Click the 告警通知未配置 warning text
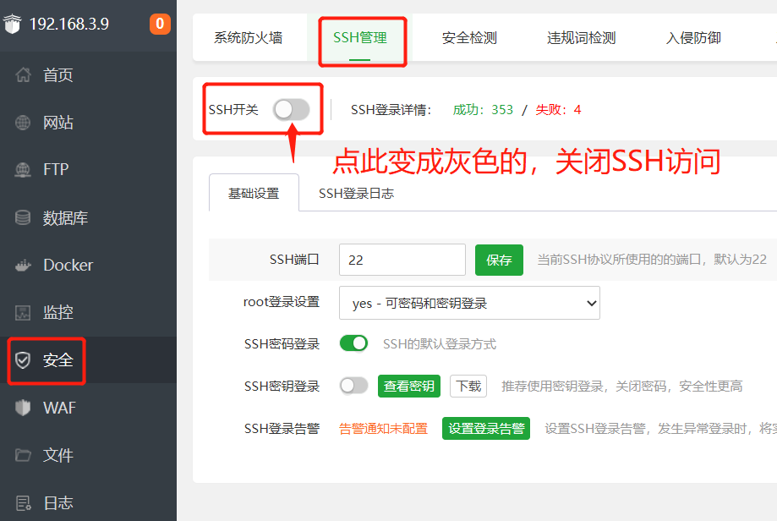Image resolution: width=777 pixels, height=521 pixels. coord(384,428)
